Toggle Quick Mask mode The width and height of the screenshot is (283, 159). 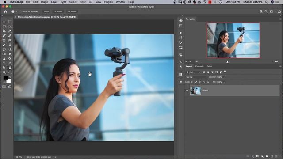(x=4, y=87)
